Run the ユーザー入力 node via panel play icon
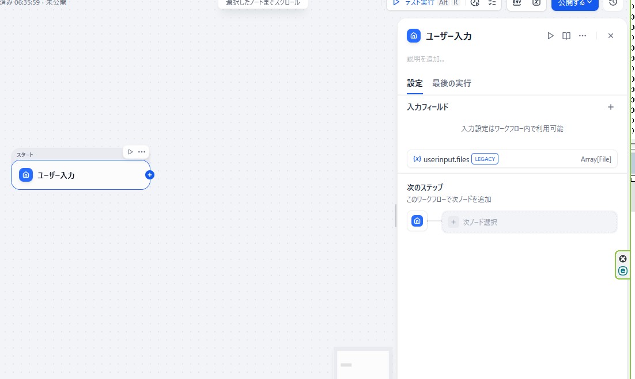 (550, 36)
